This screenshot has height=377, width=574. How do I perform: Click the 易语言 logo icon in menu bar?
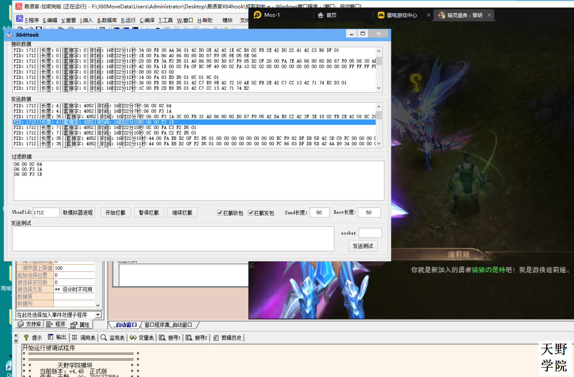click(x=19, y=20)
